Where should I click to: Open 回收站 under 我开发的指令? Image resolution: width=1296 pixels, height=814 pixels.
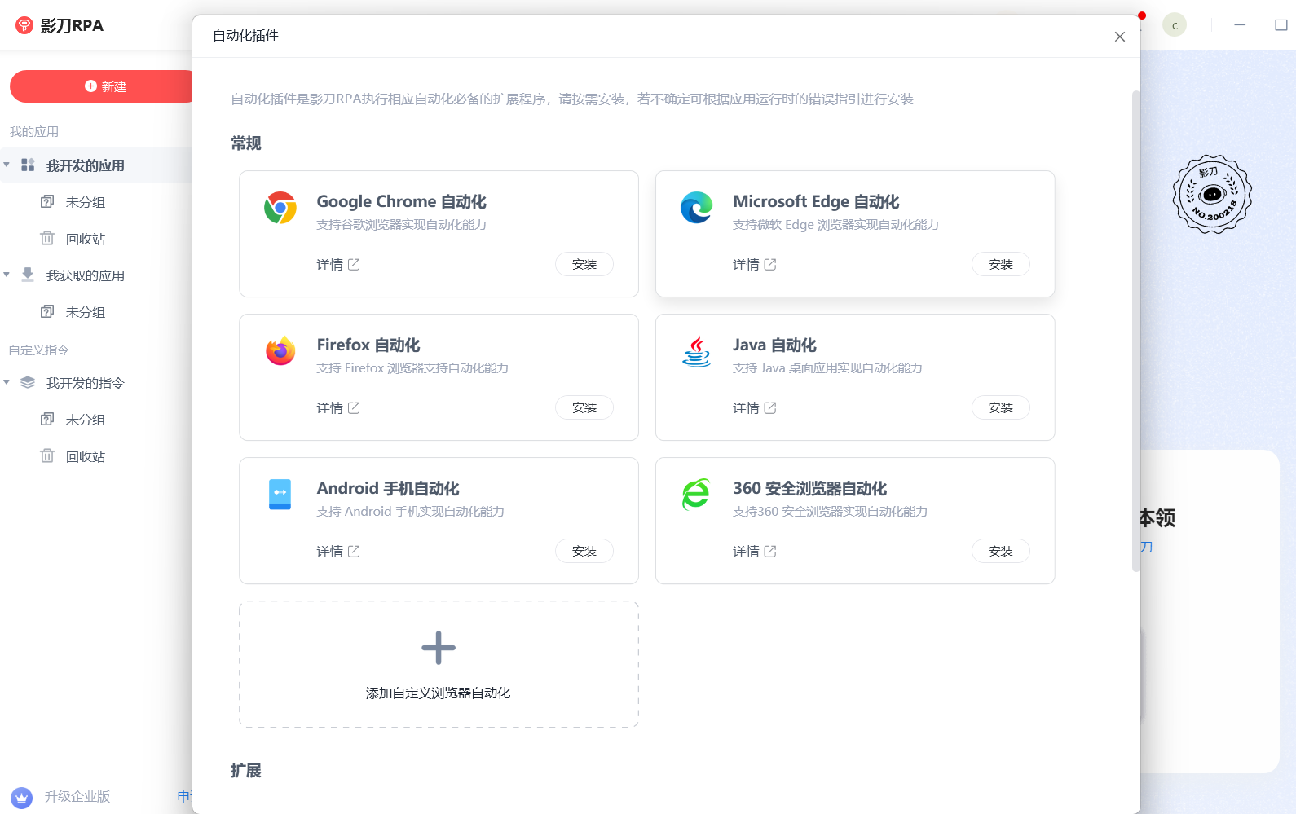pos(86,456)
